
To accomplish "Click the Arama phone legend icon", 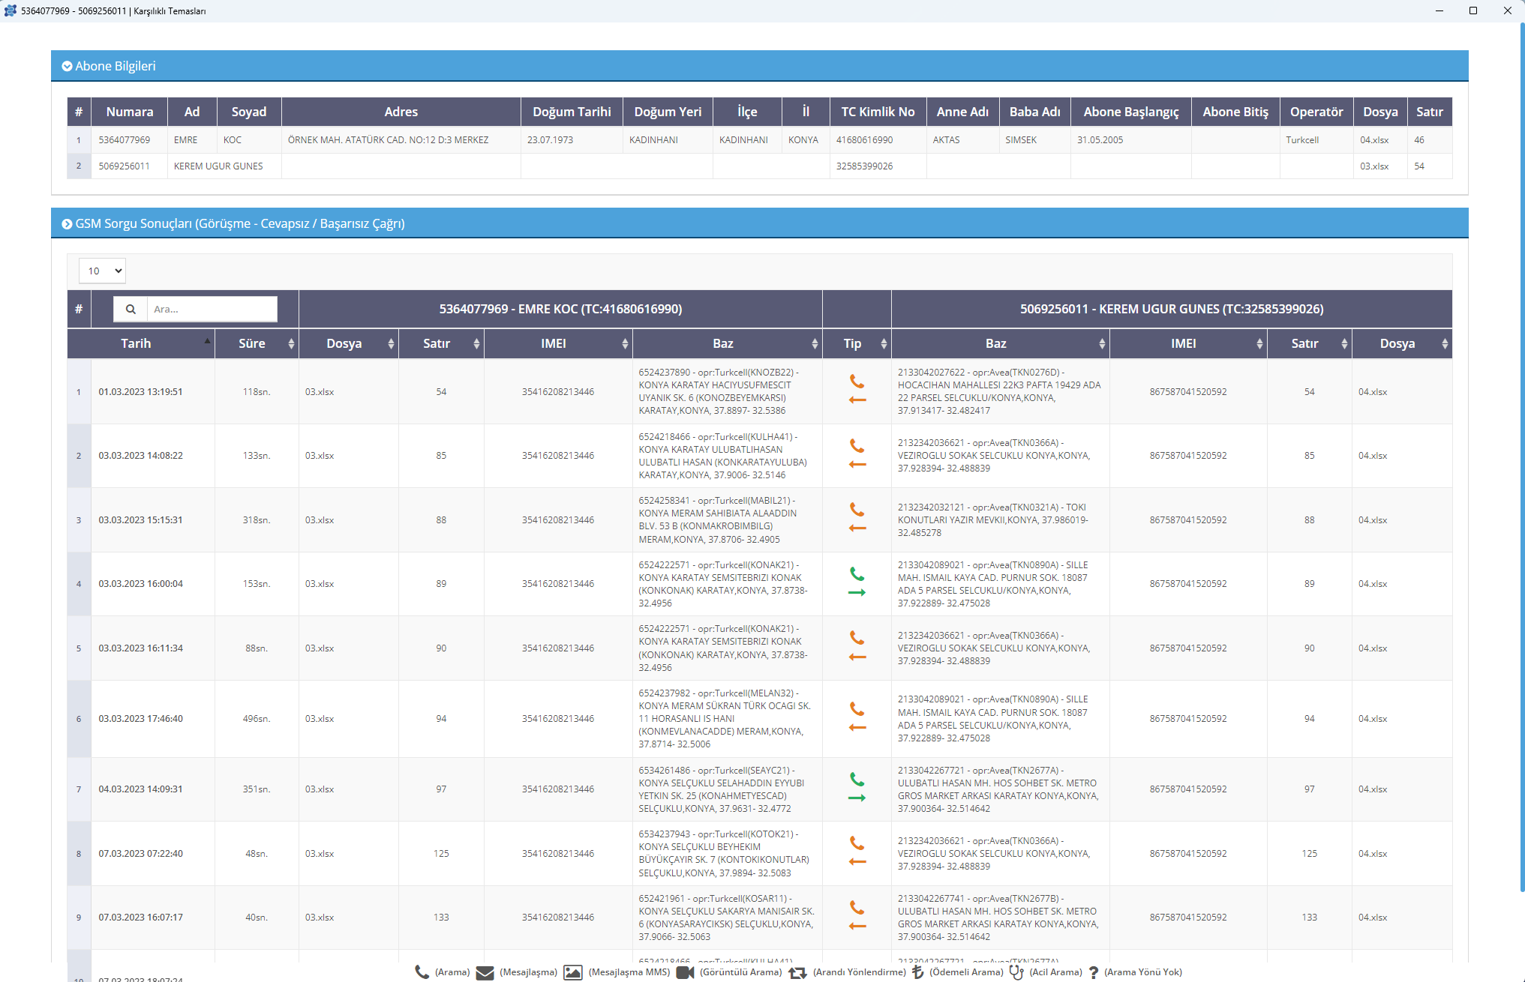I will pyautogui.click(x=422, y=972).
